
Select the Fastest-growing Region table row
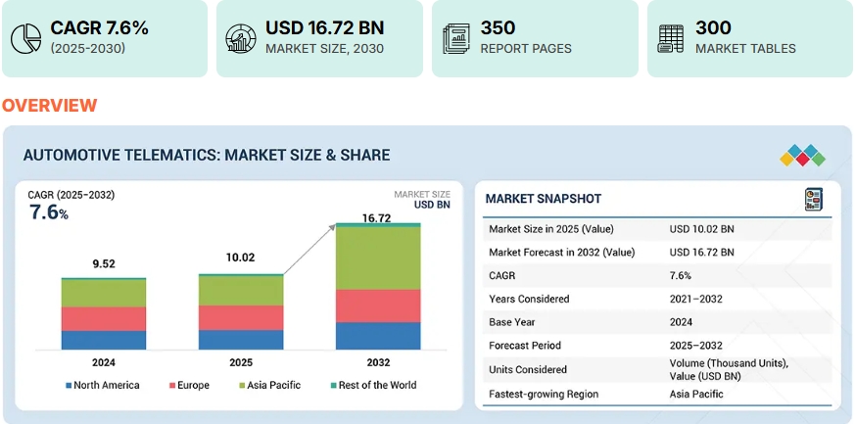[x=658, y=395]
